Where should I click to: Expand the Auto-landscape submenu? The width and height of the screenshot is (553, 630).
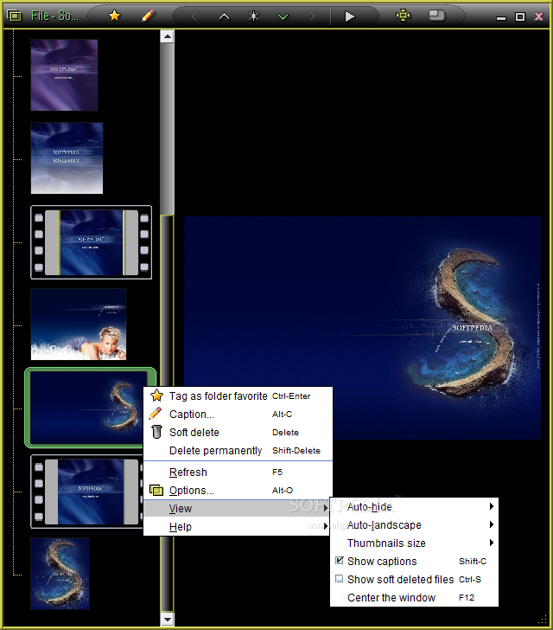[x=414, y=525]
